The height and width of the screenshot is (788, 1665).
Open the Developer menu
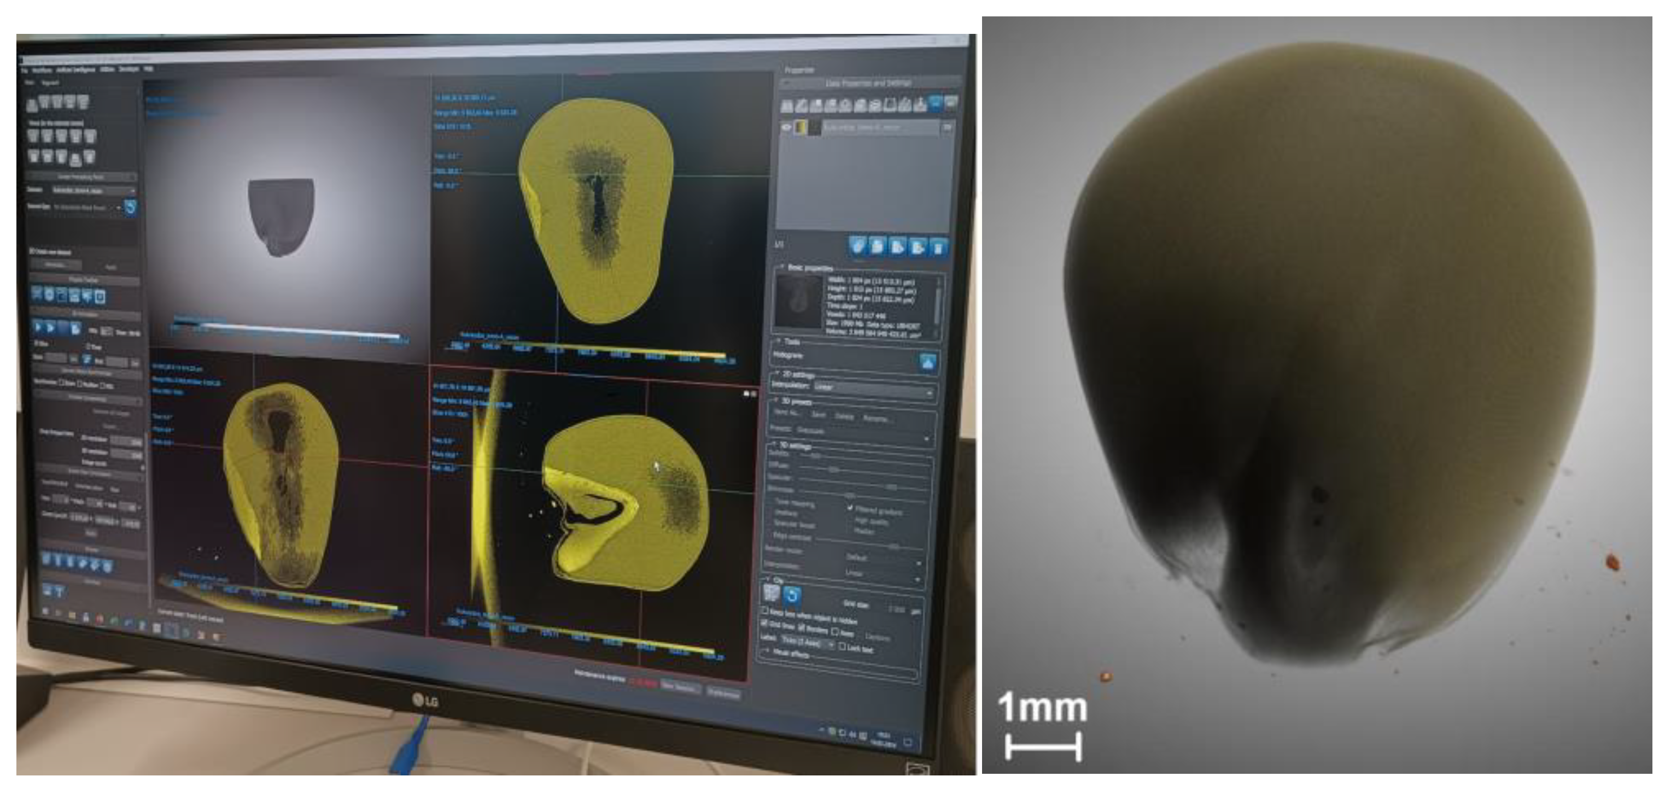(x=129, y=68)
